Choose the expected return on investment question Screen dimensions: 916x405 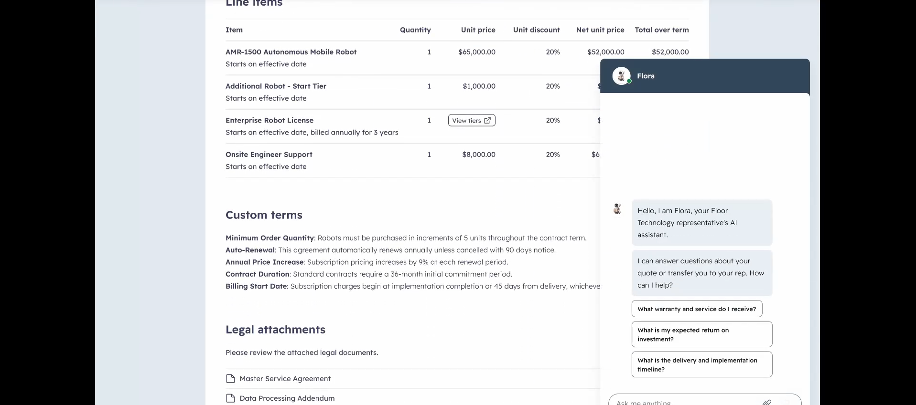pyautogui.click(x=701, y=334)
